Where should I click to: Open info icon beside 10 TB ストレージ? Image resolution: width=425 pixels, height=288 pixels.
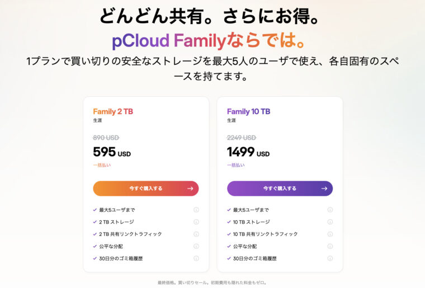coord(330,222)
